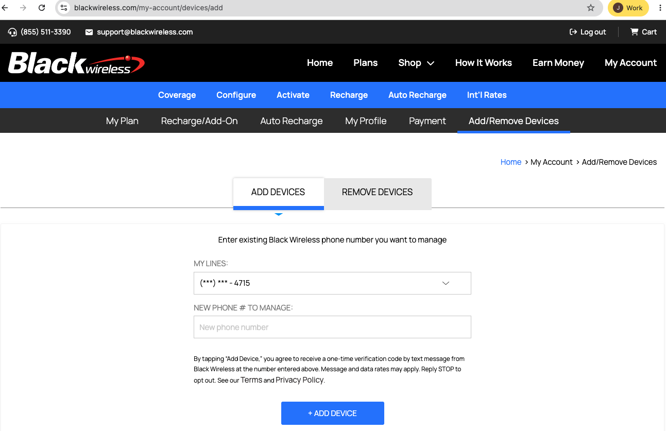The height and width of the screenshot is (431, 666).
Task: Click the address bar URL
Action: 148,8
